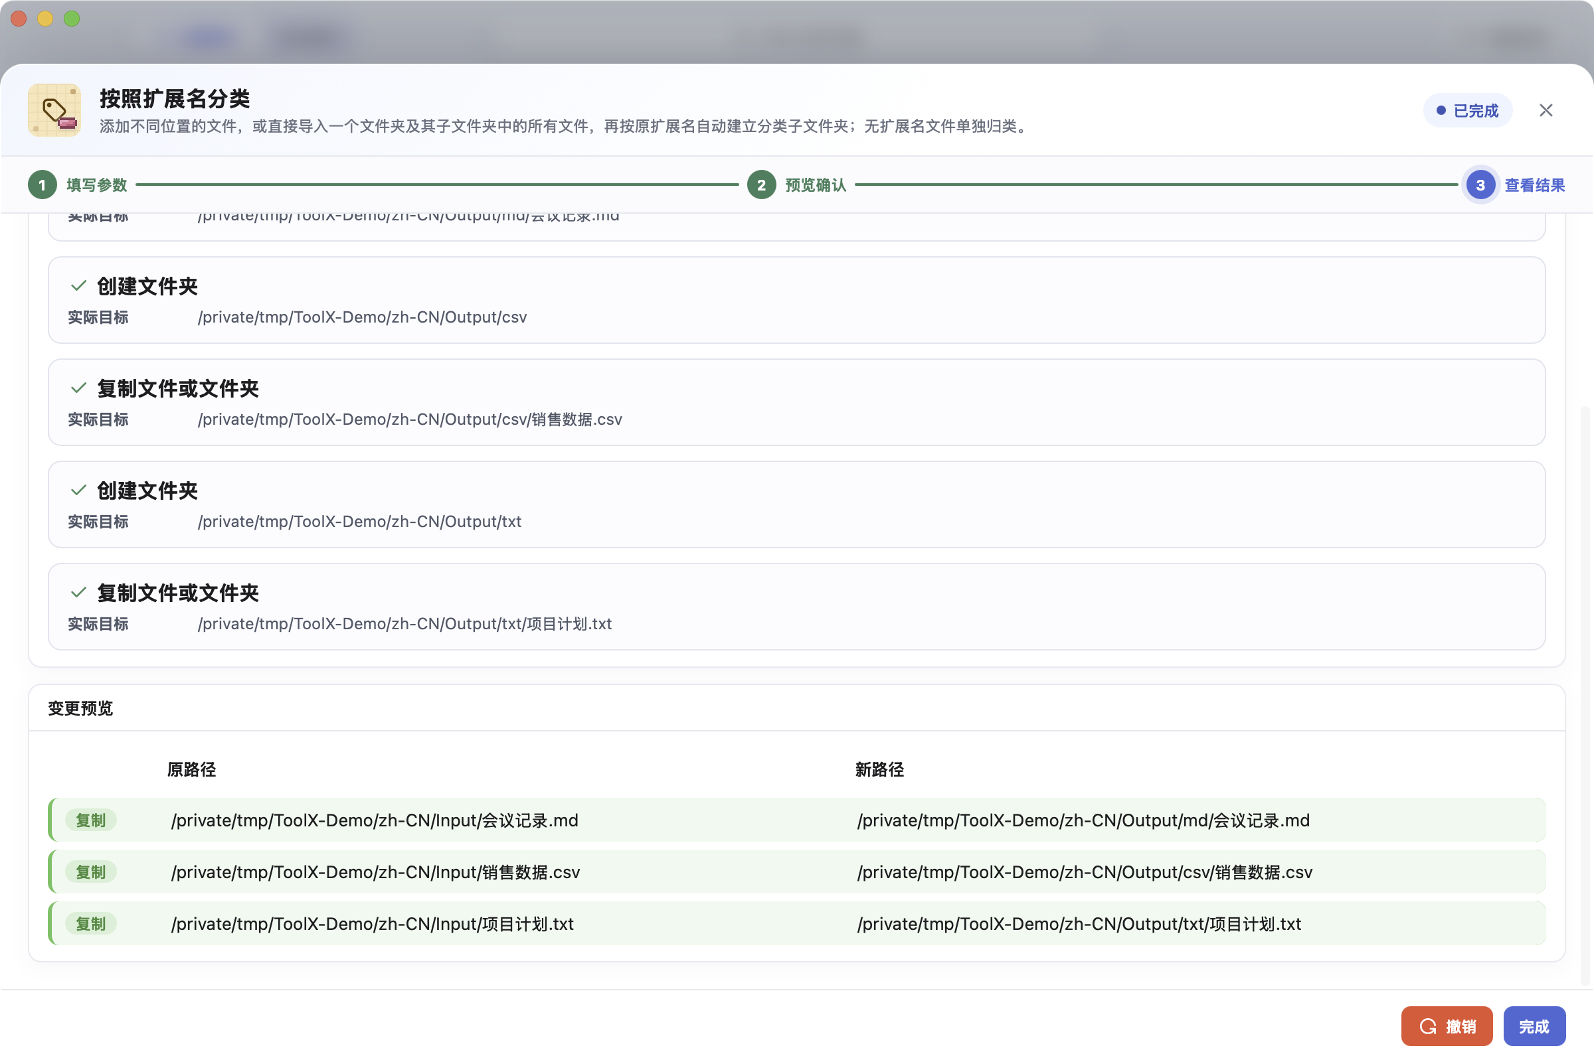This screenshot has height=1062, width=1594.
Task: Select step 3 查看结果
Action: tap(1514, 185)
